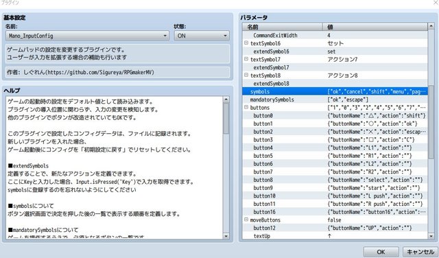Image resolution: width=439 pixels, height=258 pixels.
Task: Collapse the textSymbol6 tree node
Action: [246, 43]
